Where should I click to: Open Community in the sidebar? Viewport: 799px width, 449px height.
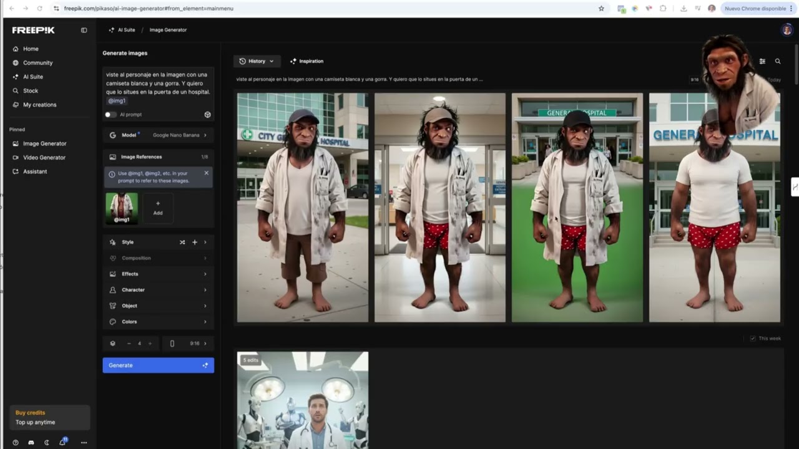point(37,63)
